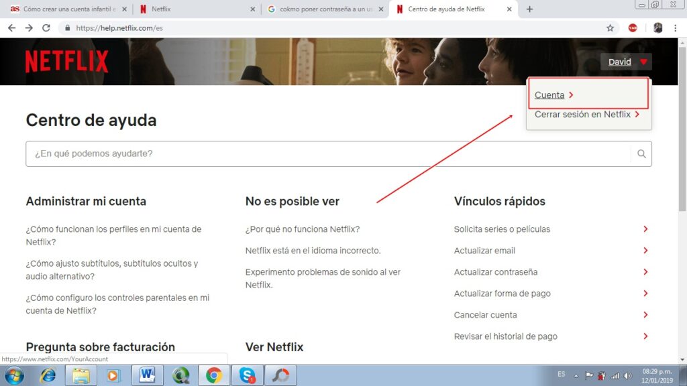Image resolution: width=687 pixels, height=386 pixels.
Task: Close the 'Centro de ayuda de Netflix' tab
Action: tap(509, 9)
